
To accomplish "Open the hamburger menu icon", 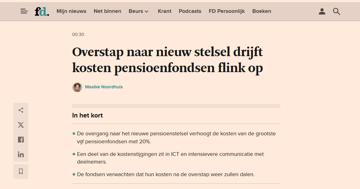I will 24,11.
